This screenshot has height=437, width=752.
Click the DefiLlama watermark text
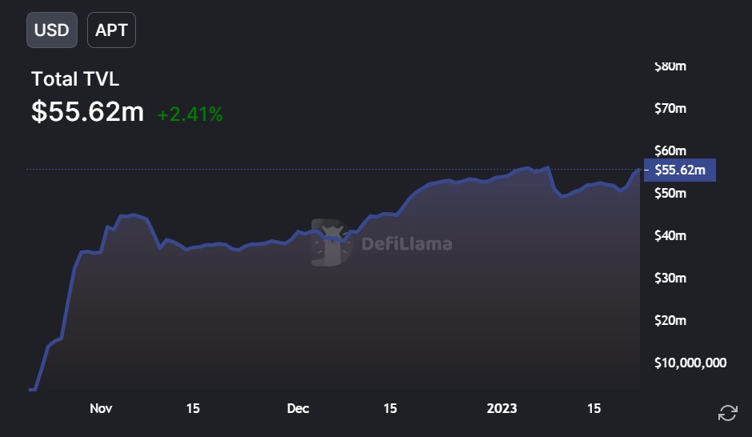[406, 243]
